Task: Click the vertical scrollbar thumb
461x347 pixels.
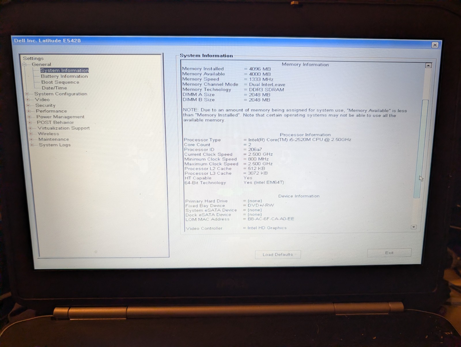Action: [422, 148]
